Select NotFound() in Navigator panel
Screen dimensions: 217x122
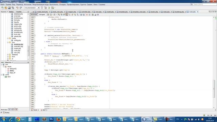pos(13,68)
